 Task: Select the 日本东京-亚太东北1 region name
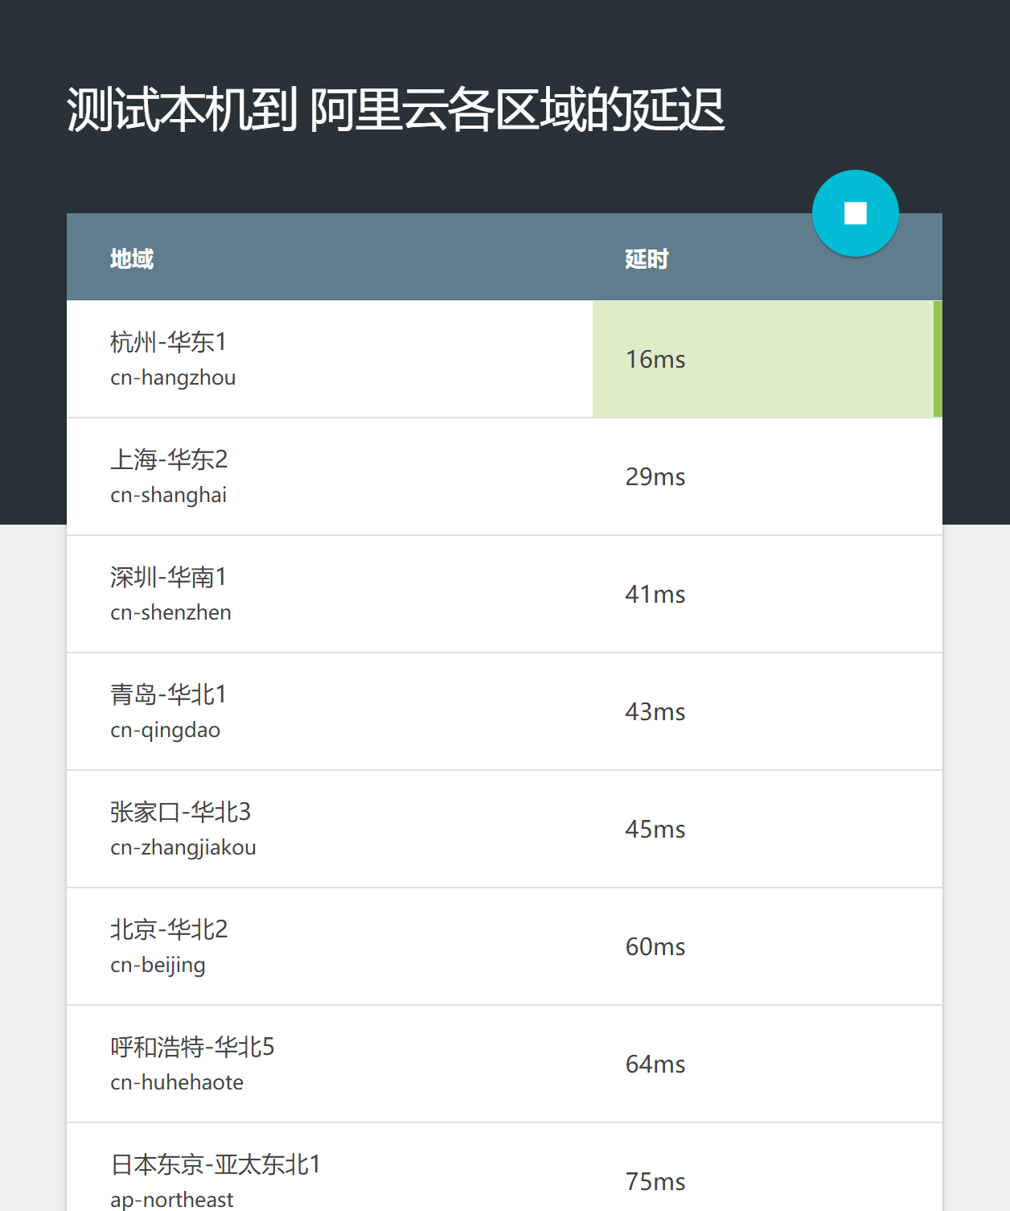pyautogui.click(x=216, y=1164)
